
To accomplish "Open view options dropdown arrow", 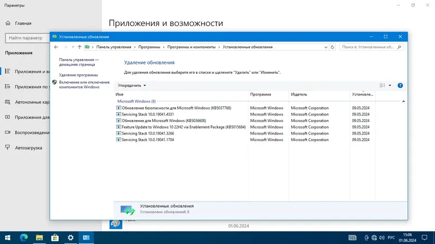I will coord(390,86).
